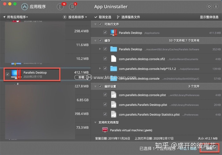Image resolution: width=222 pixels, height=155 pixels.
Task: Switch to the Remaining files tab icon
Action: pos(72,7)
